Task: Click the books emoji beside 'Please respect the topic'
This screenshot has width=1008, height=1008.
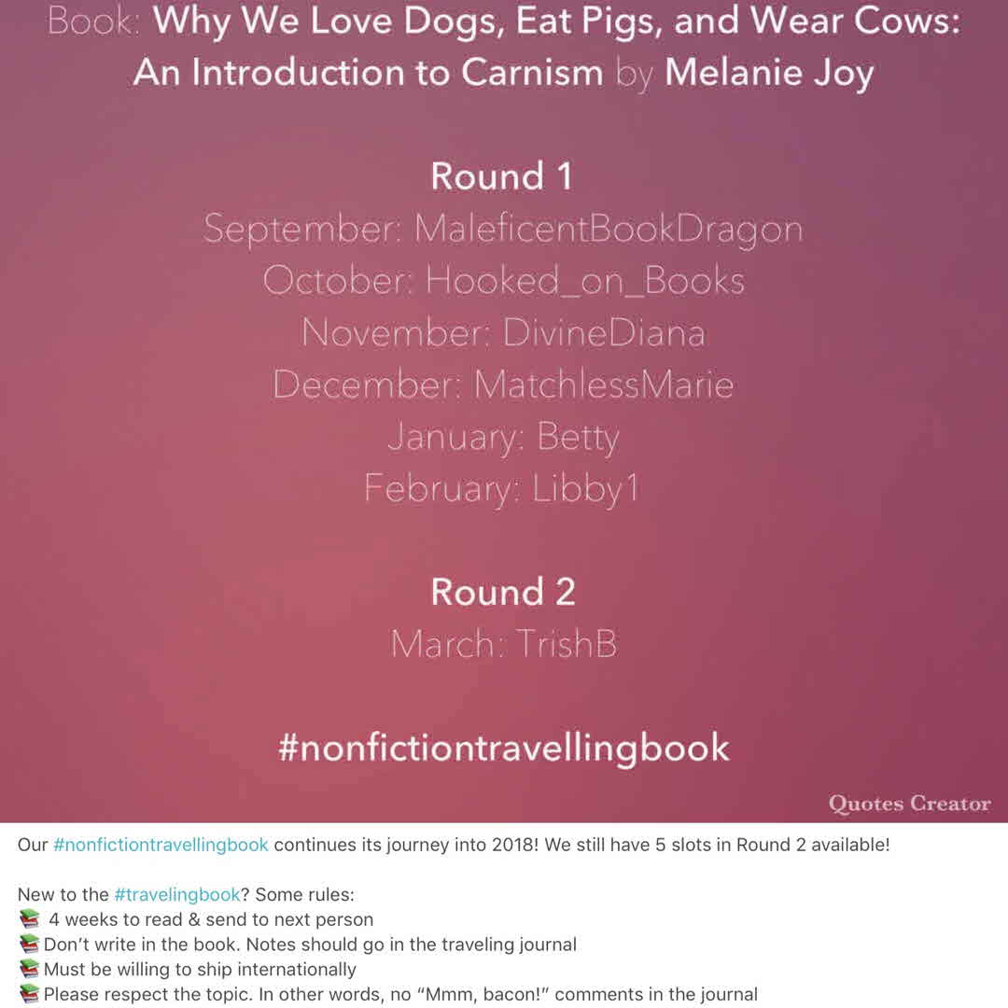Action: [29, 994]
